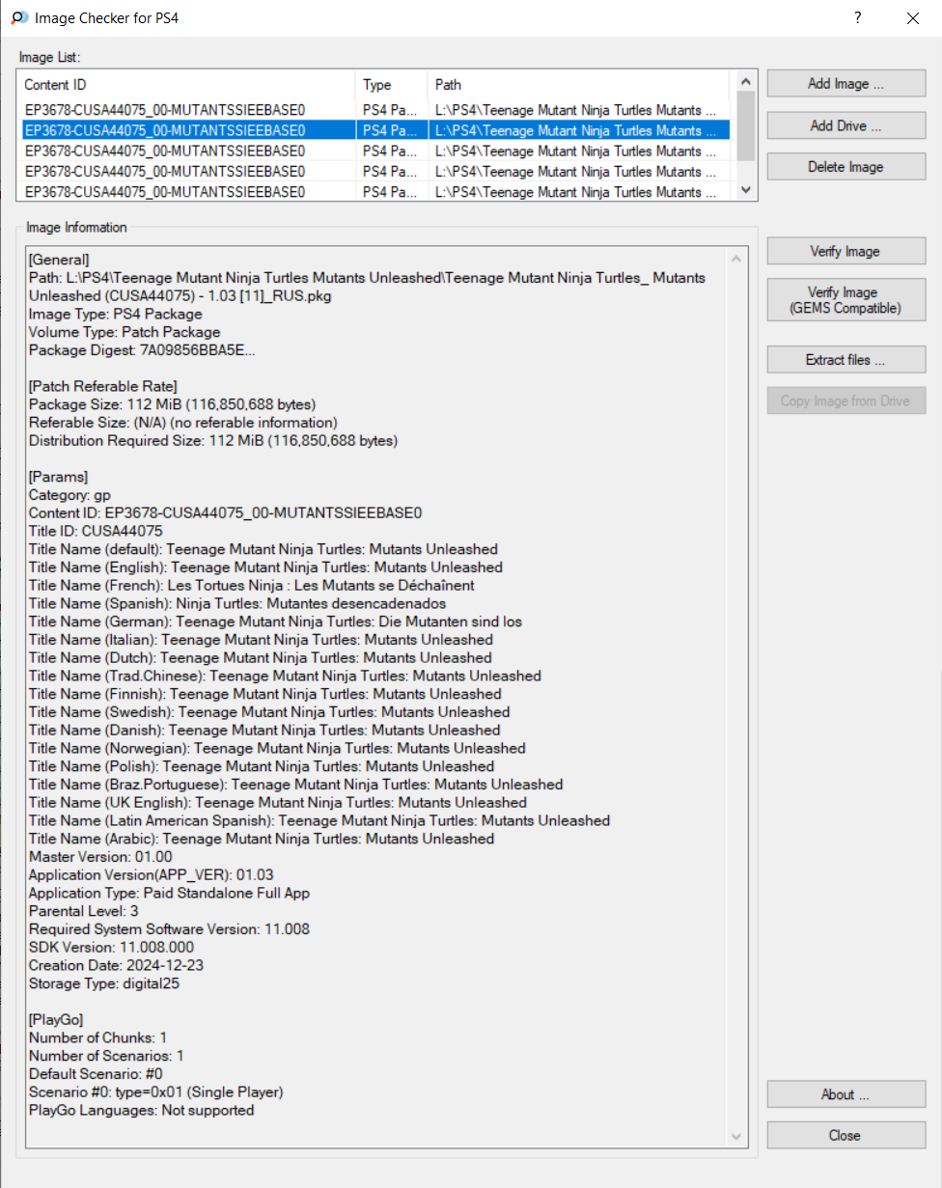Click the 'Storage Type: digital25' line

[x=104, y=983]
